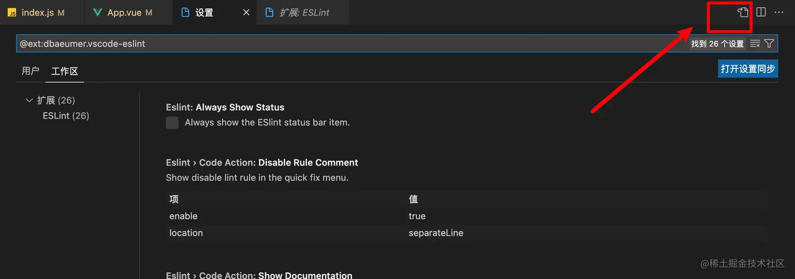This screenshot has width=795, height=279.
Task: Select ESLint (26) in settings tree
Action: [x=66, y=116]
